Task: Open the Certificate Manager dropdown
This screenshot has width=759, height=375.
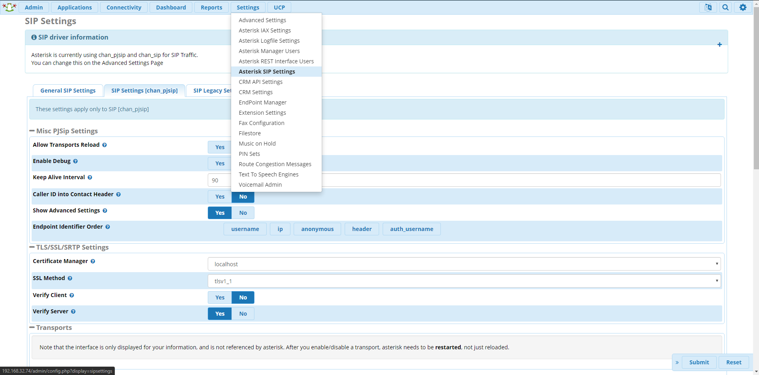Action: click(464, 264)
